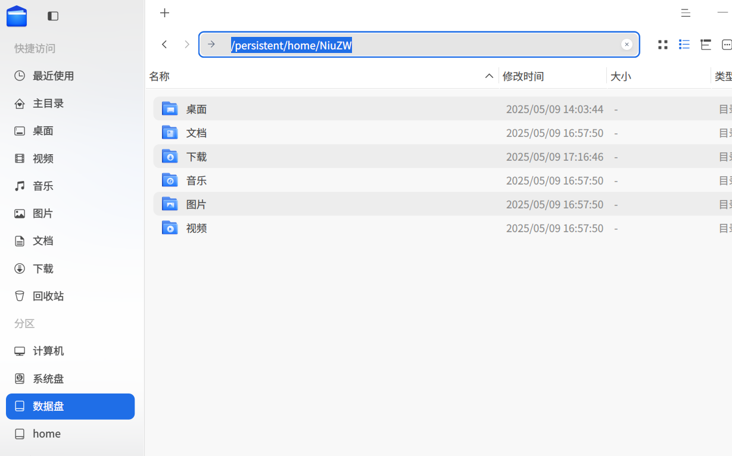Select the 图片 folder row in file list

point(443,204)
